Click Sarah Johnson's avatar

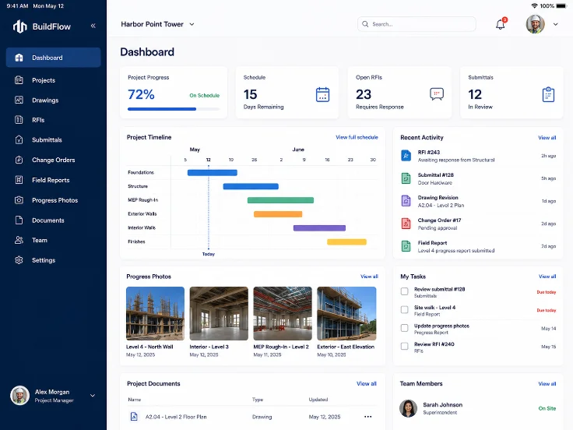coord(408,408)
